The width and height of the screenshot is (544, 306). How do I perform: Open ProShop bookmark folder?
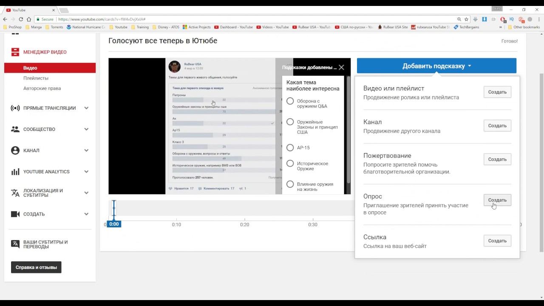pos(12,27)
